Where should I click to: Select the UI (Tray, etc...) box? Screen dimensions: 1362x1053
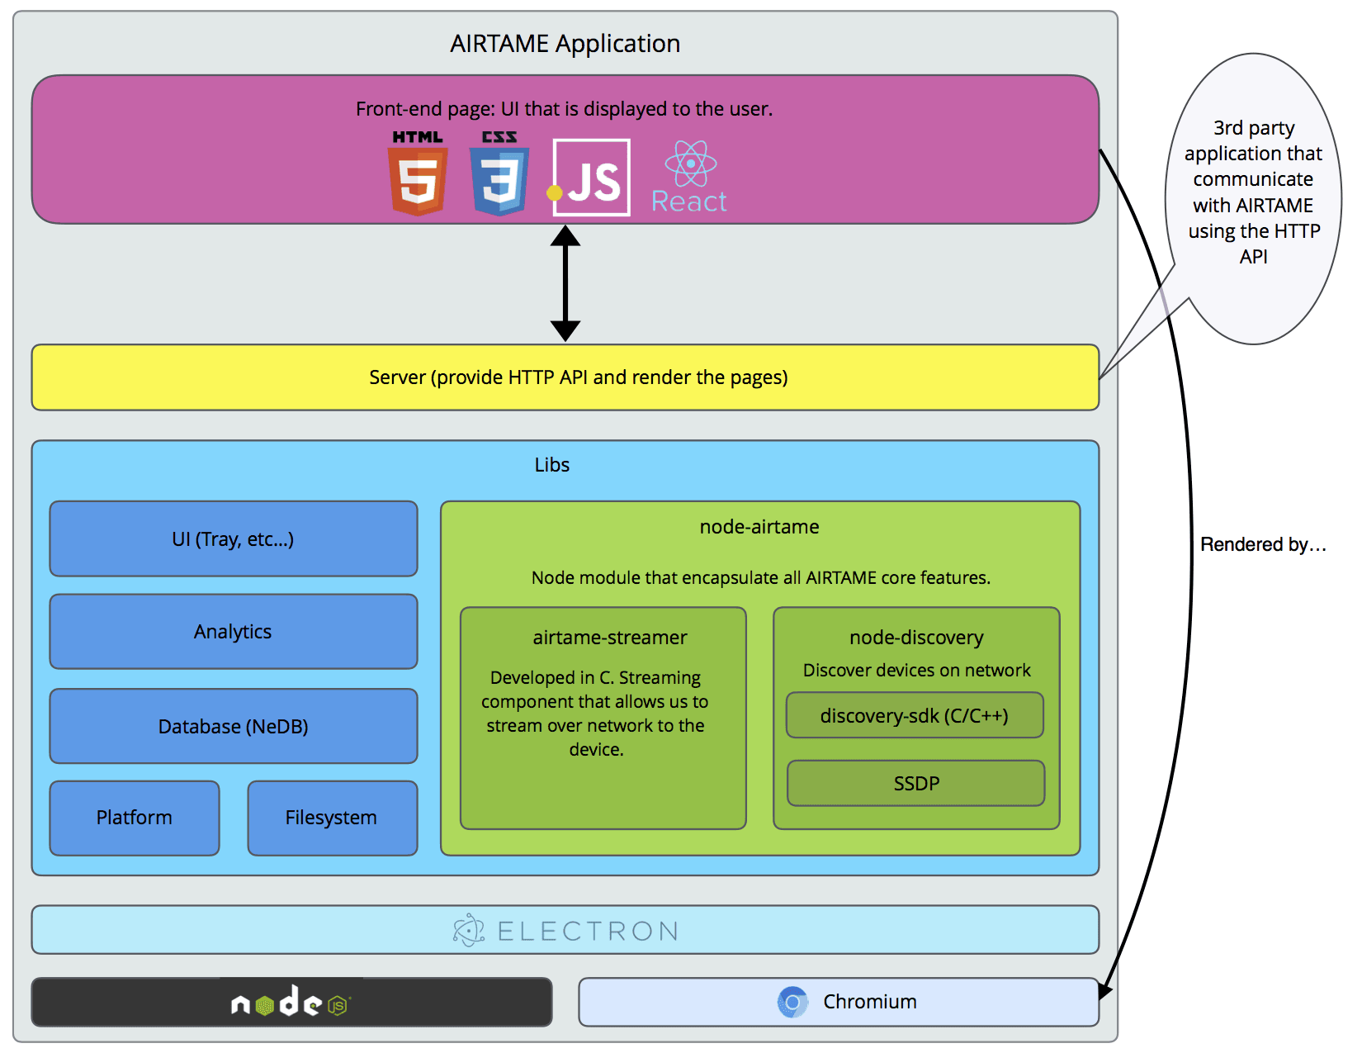pyautogui.click(x=234, y=538)
